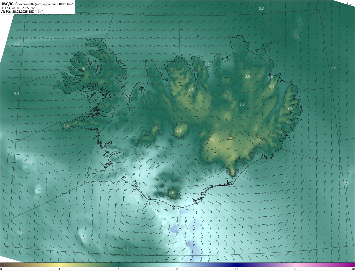Select the 3.8 value label
This screenshot has width=355, height=271.
(x=247, y=76)
